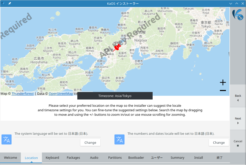Change the numbers and dates locale
Image resolution: width=246 pixels, height=165 pixels.
(x=219, y=142)
